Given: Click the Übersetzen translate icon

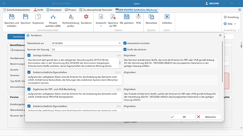Looking at the screenshot, I should pos(151,17).
